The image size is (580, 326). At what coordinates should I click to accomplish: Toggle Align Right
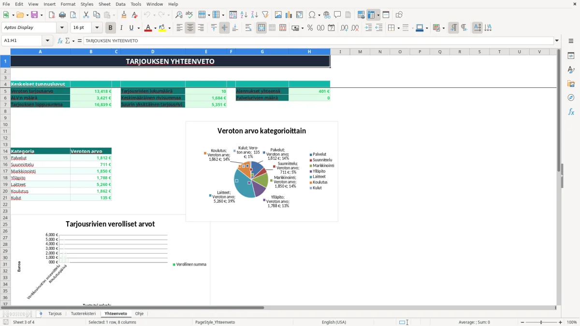click(x=201, y=28)
